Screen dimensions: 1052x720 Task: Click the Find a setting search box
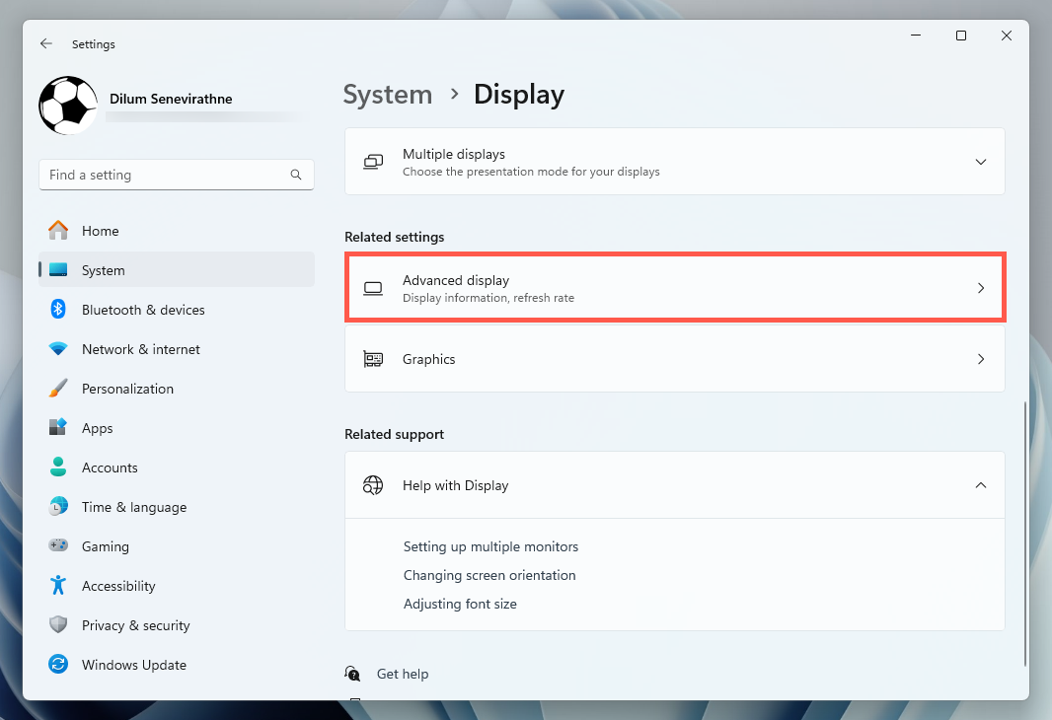coord(166,175)
